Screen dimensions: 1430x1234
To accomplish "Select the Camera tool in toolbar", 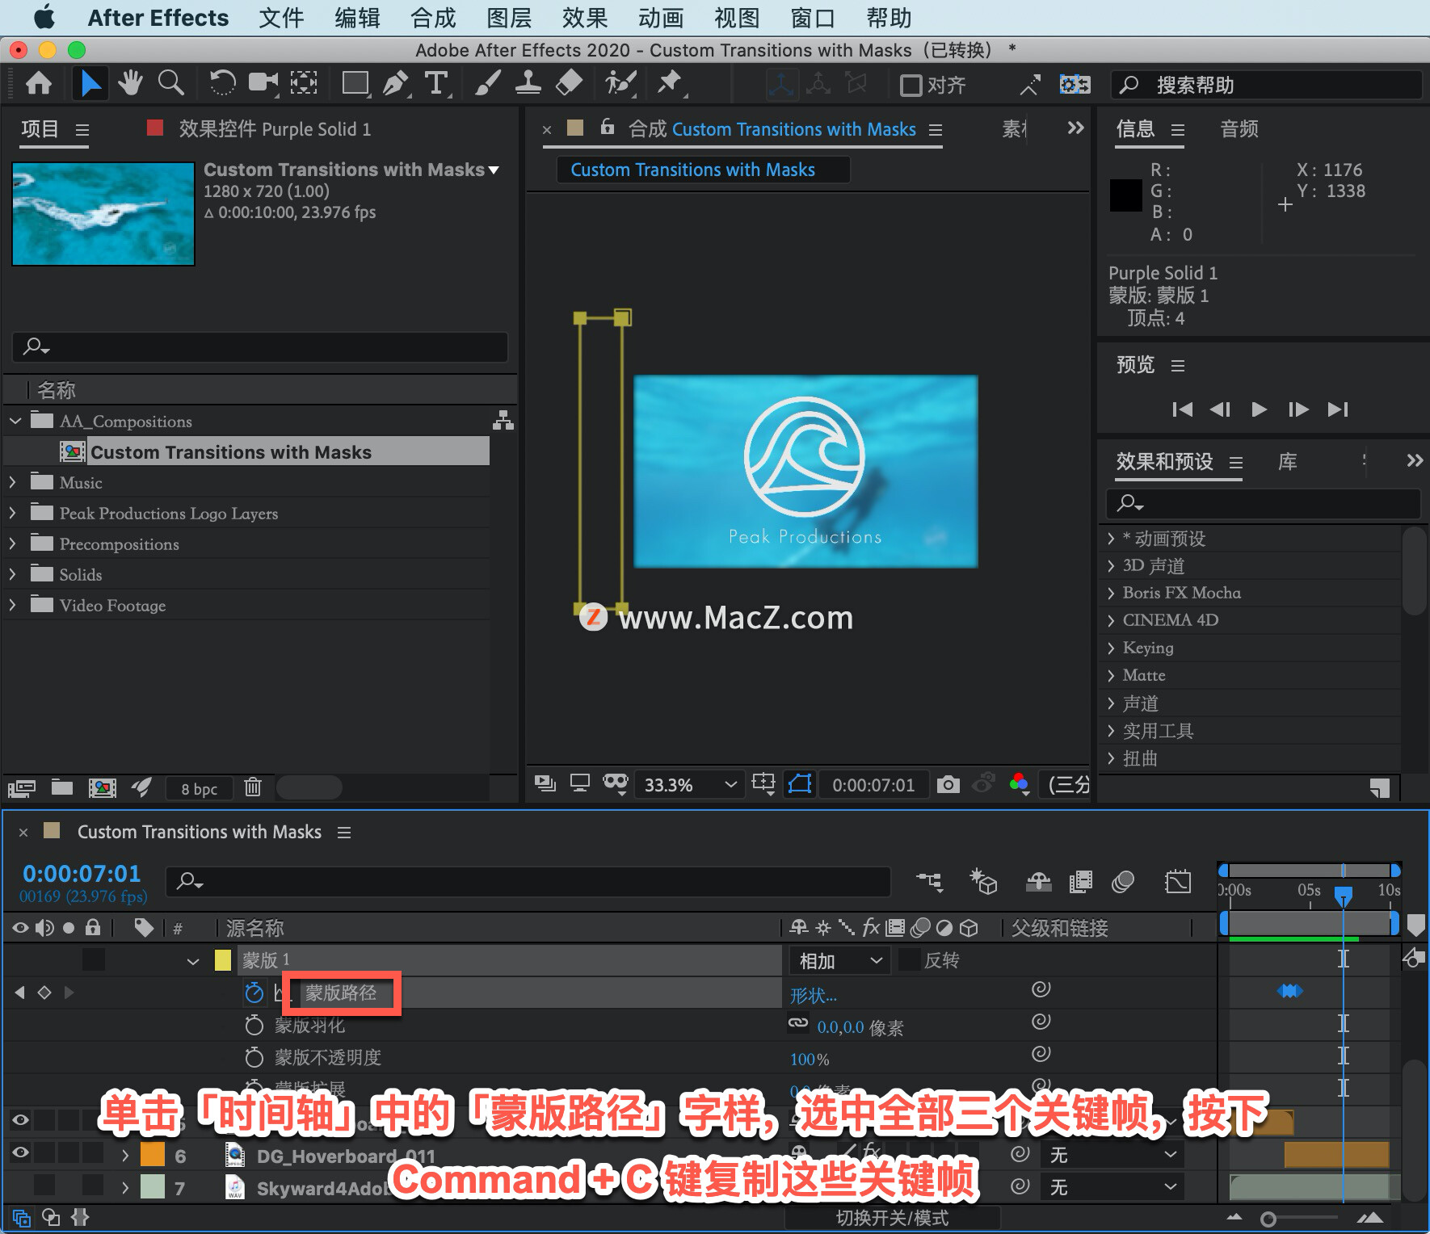I will pyautogui.click(x=263, y=83).
